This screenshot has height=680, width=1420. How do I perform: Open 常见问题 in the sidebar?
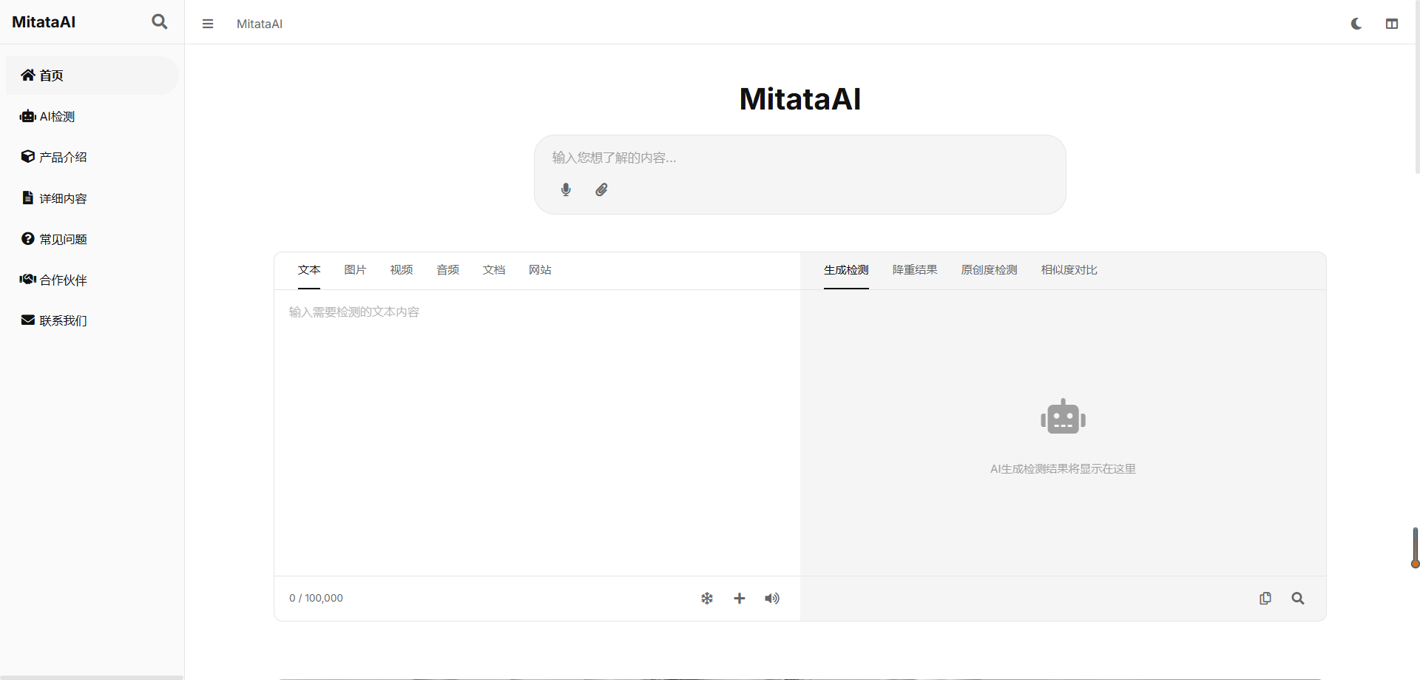point(92,239)
